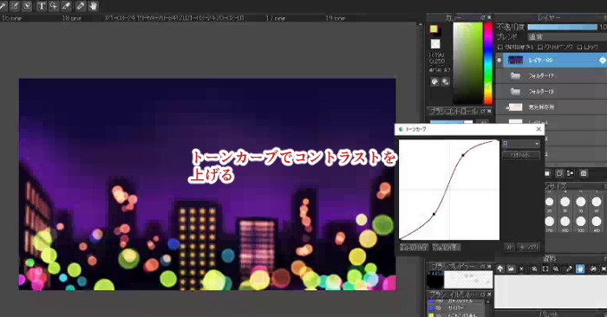Select the フォルダー13 layer folder
The height and width of the screenshot is (317, 607).
pos(552,91)
